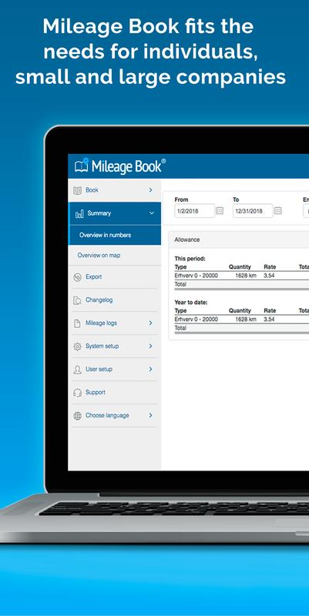The height and width of the screenshot is (616, 309).
Task: Click the "Year to date:" heading
Action: (x=190, y=303)
